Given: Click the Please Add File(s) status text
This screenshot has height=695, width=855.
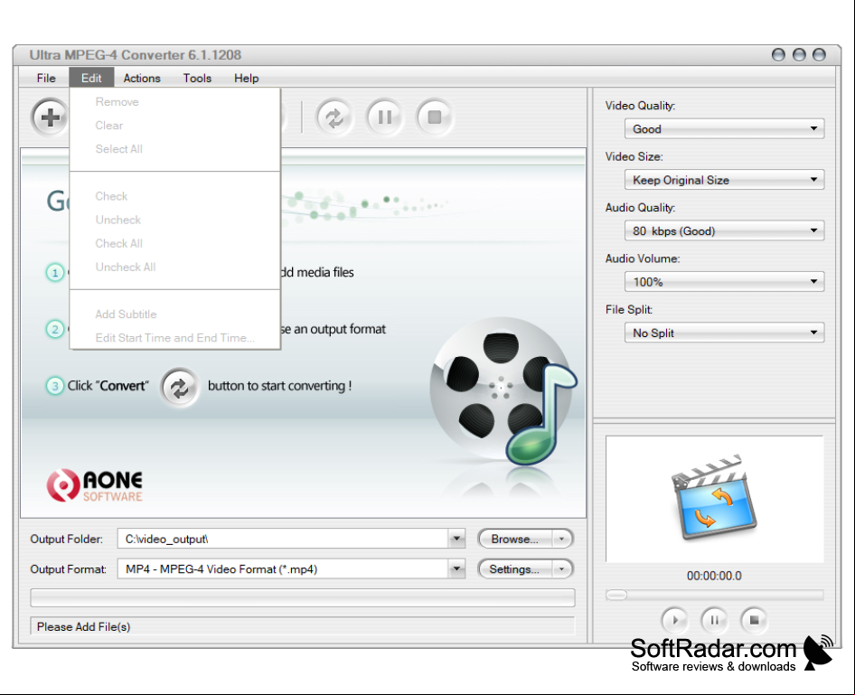Looking at the screenshot, I should (83, 627).
